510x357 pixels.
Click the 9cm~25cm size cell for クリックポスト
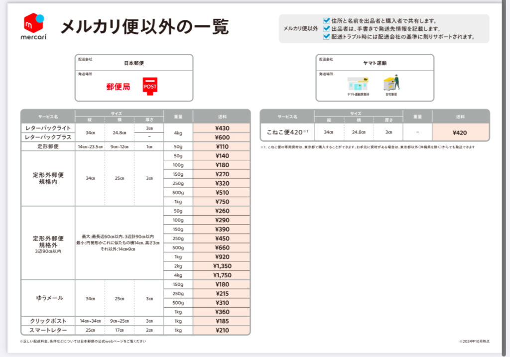point(120,321)
